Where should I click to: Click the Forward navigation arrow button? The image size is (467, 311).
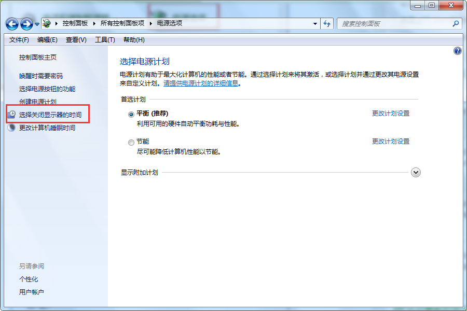pos(26,24)
